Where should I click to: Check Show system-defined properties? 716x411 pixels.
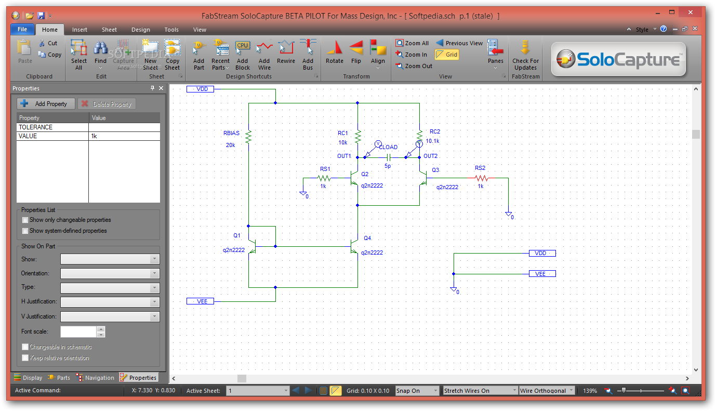[25, 231]
